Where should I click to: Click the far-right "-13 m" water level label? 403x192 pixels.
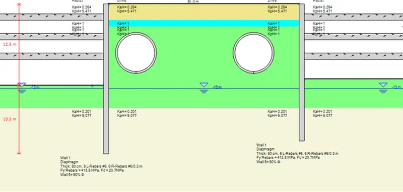point(396,87)
